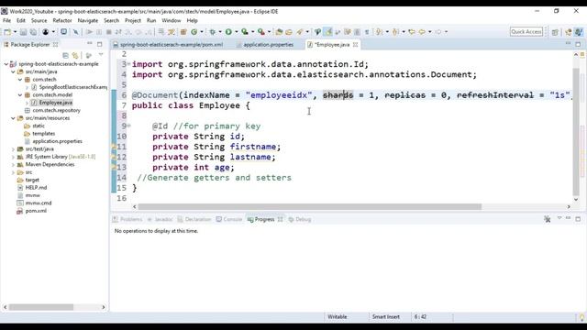Image resolution: width=587 pixels, height=330 pixels.
Task: Click the green Run button icon
Action: 228,32
